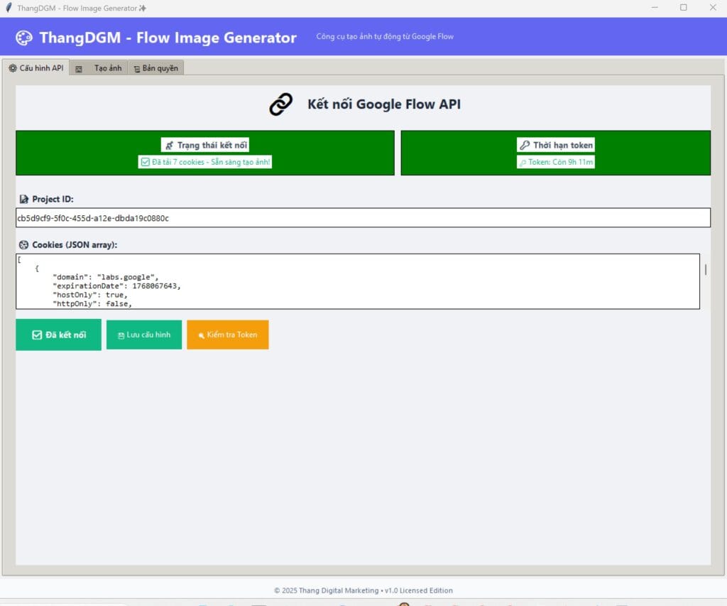727x606 pixels.
Task: Click the "Đã tải 7 cookies - Sẵn sàng tạo ảnh!" status
Action: (205, 162)
